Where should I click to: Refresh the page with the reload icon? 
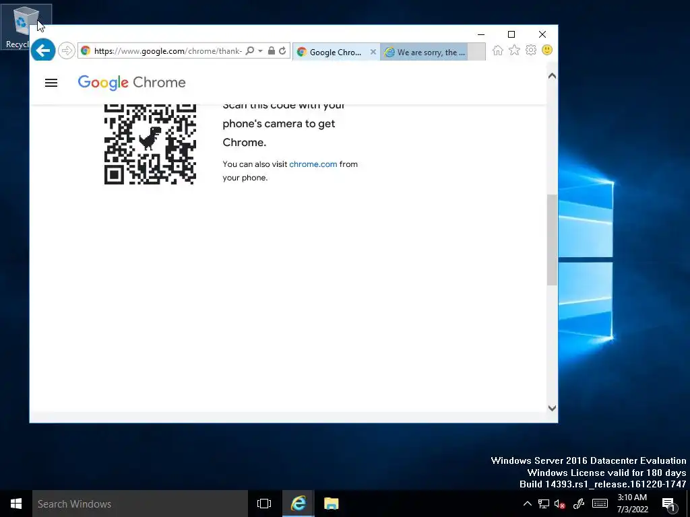(x=282, y=51)
